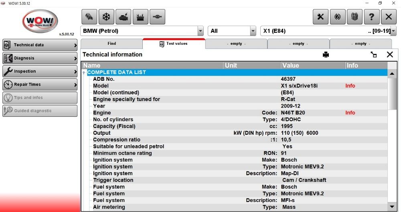Viewport: 401px width, 212px height.
Task: Select the third empty tab
Action: pos(360,44)
